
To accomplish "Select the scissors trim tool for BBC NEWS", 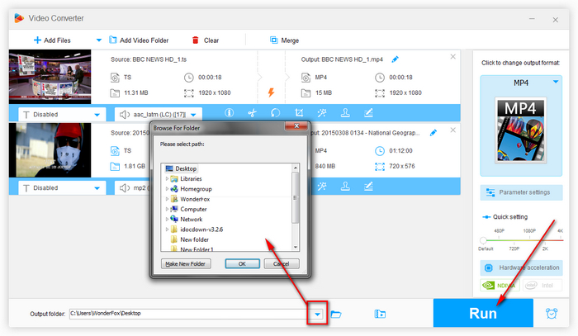I will click(253, 113).
